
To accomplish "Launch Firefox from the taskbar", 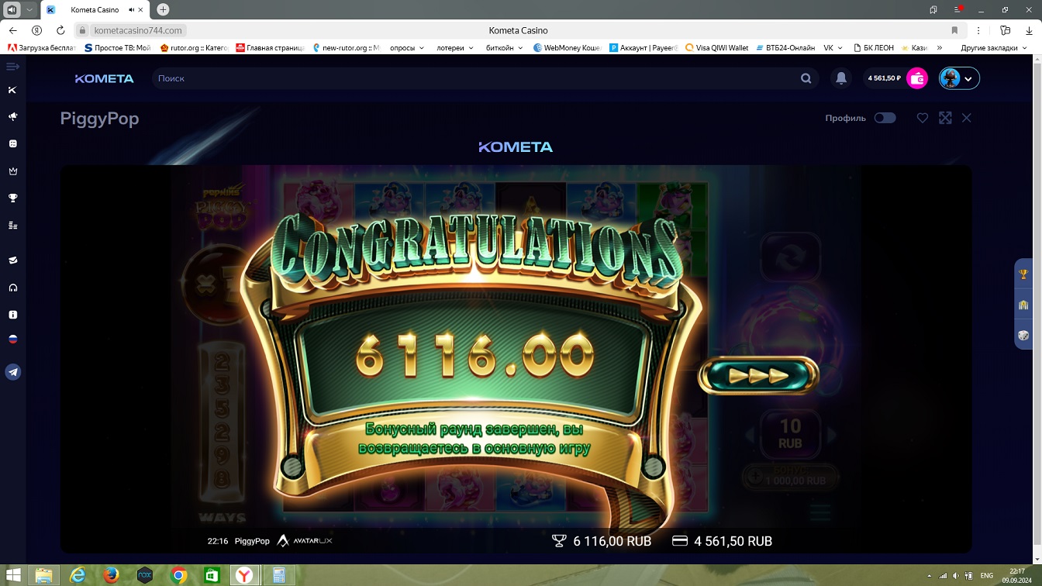I will (111, 575).
